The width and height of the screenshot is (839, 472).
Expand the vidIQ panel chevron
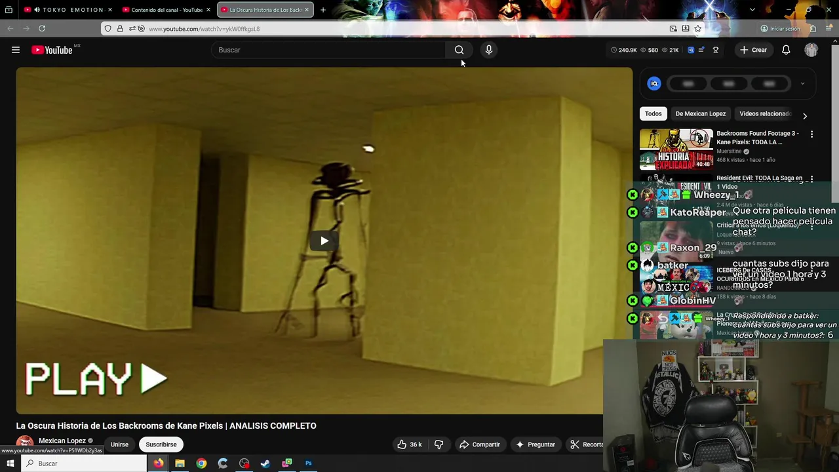pyautogui.click(x=802, y=84)
